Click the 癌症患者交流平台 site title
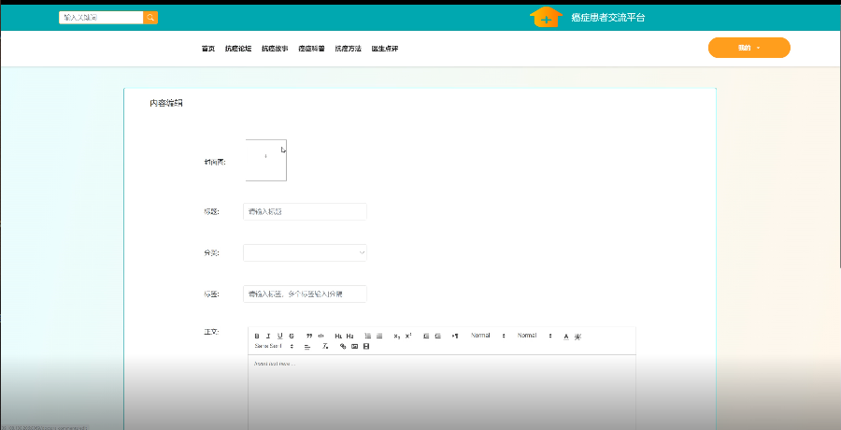The image size is (841, 430). (607, 17)
